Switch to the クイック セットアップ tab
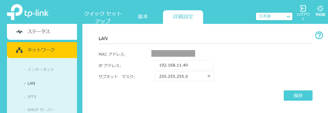328x113 pixels. tap(103, 17)
